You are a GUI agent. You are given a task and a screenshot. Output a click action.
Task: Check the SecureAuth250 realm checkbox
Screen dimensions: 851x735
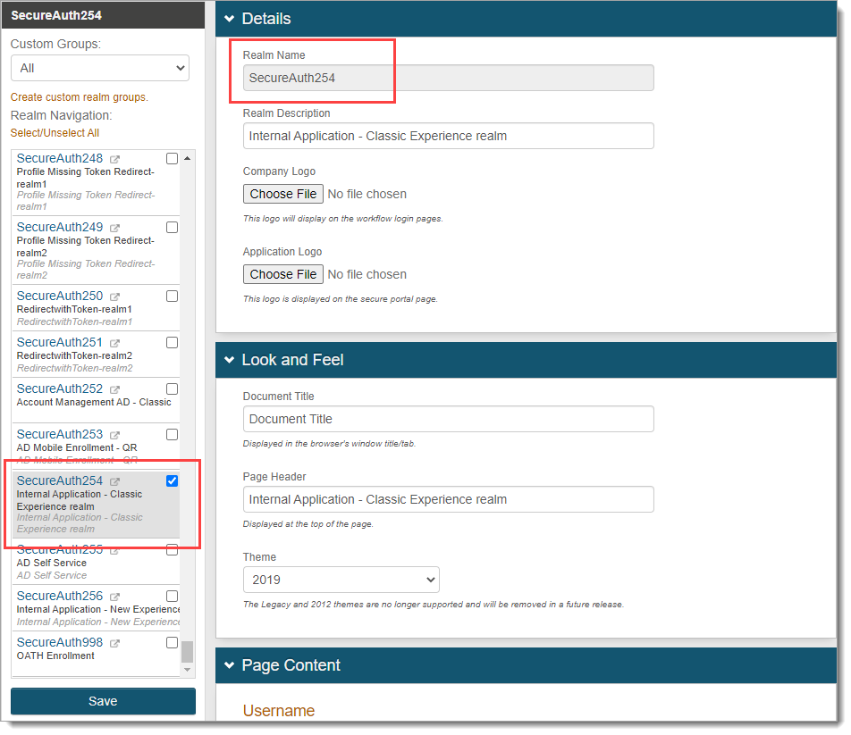point(172,296)
